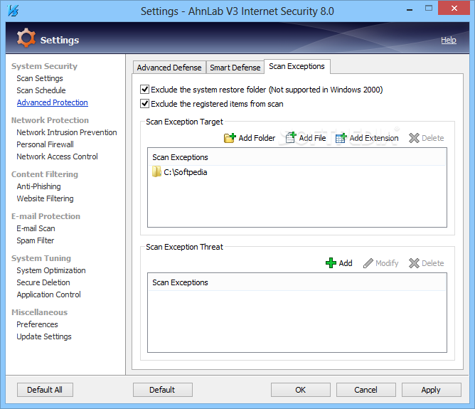Click the Add File icon
The width and height of the screenshot is (475, 409).
291,137
